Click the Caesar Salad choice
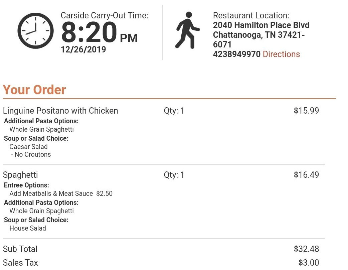348x270 pixels. [28, 147]
